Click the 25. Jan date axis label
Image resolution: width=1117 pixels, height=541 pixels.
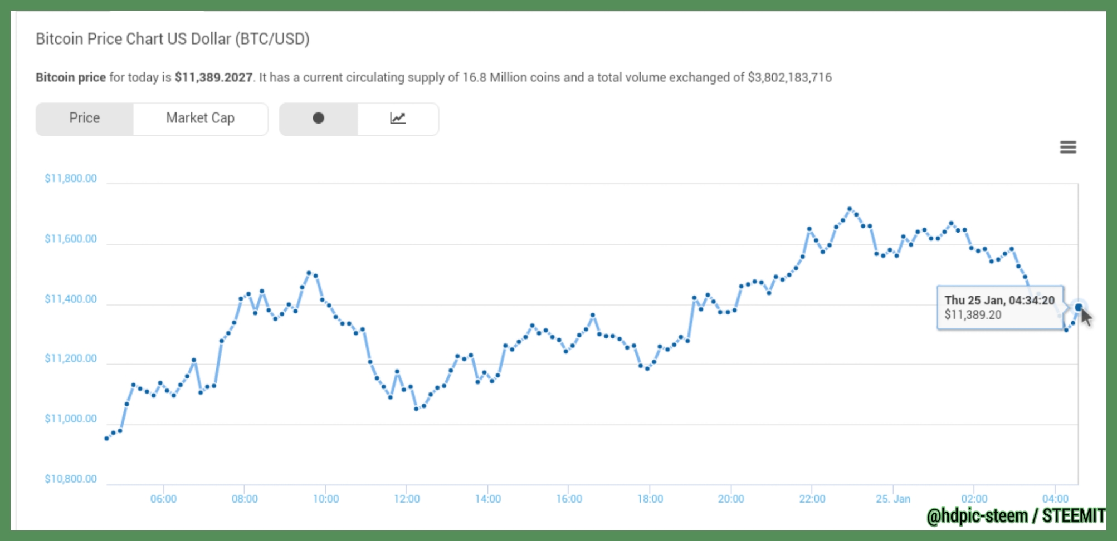(893, 499)
